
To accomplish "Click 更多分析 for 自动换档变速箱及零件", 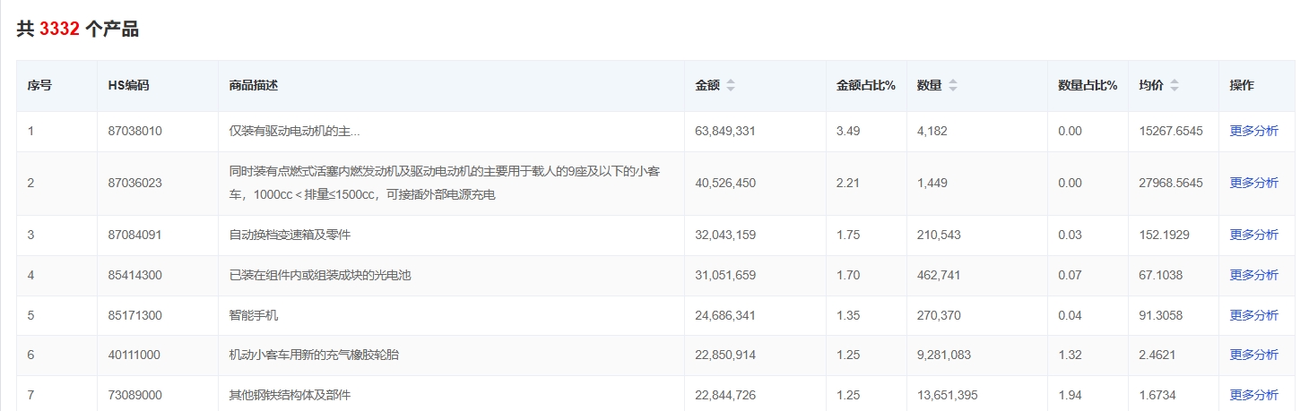I will point(1253,235).
